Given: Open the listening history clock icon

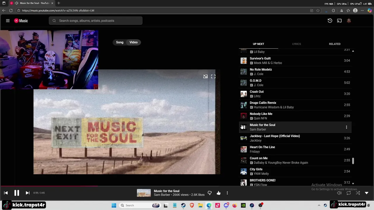Looking at the screenshot, I should point(330,21).
